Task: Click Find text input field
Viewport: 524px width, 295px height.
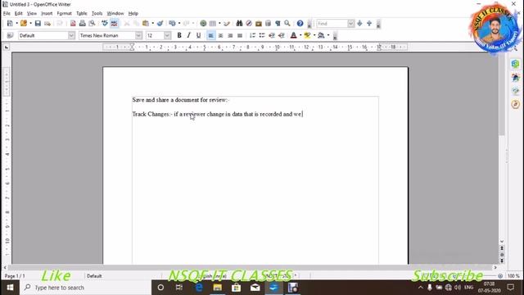Action: [x=332, y=24]
